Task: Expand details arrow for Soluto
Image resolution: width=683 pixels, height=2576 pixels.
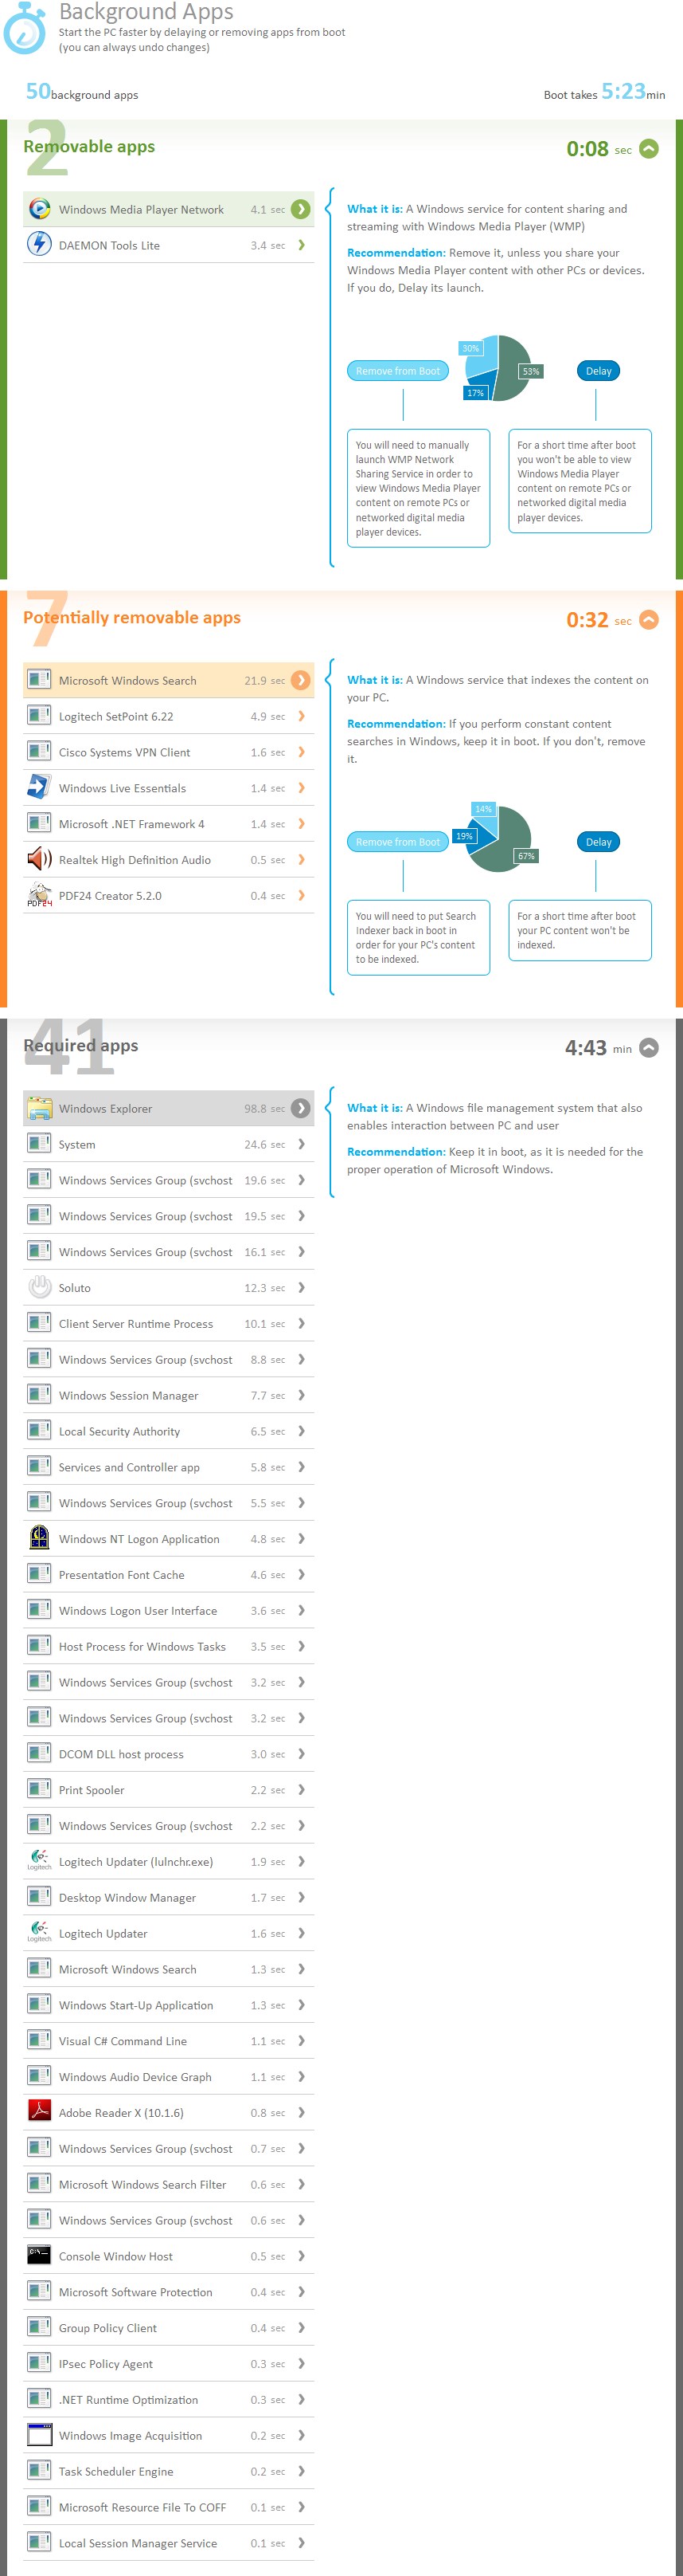Action: pyautogui.click(x=301, y=1288)
